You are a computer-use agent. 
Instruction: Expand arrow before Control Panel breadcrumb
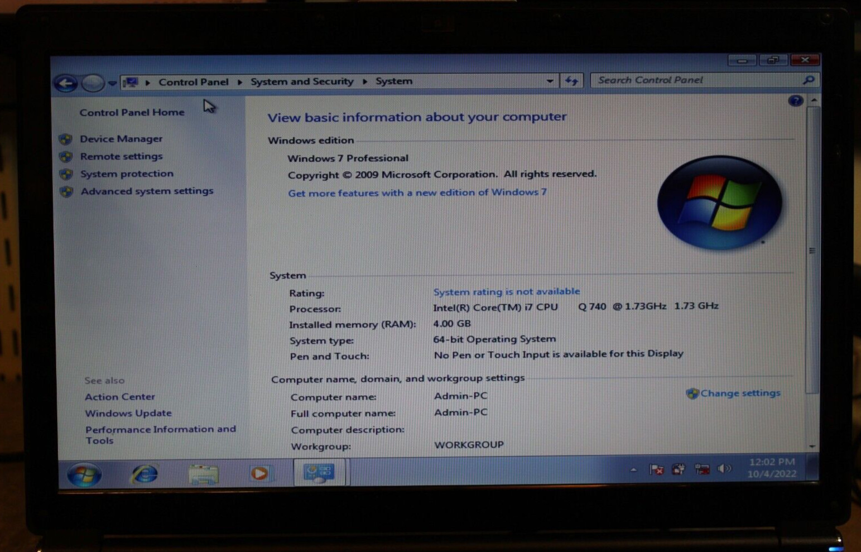pyautogui.click(x=148, y=83)
